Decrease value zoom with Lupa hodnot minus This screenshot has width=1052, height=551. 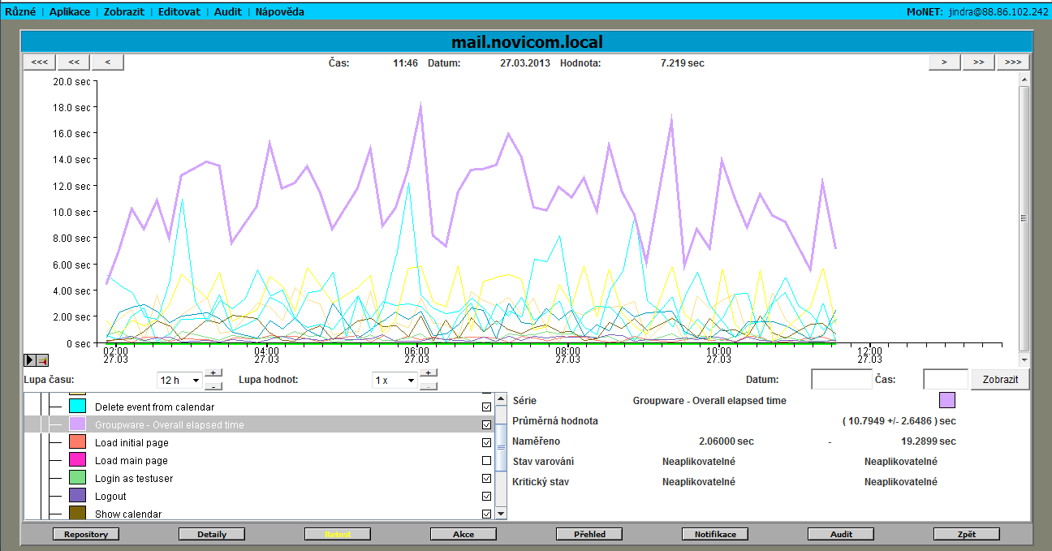pos(429,386)
